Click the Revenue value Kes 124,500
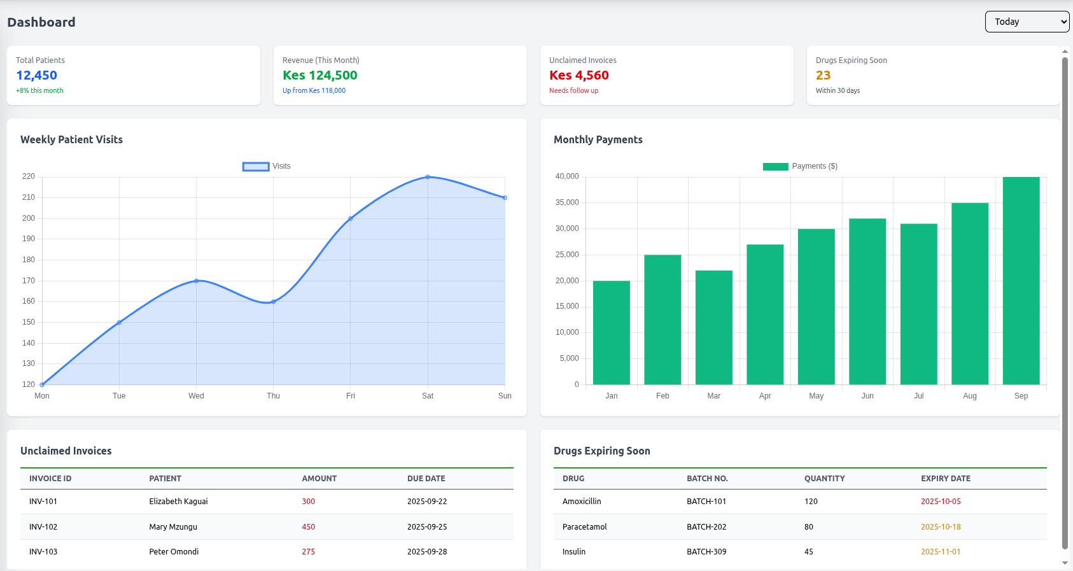Viewport: 1073px width, 571px height. (320, 75)
